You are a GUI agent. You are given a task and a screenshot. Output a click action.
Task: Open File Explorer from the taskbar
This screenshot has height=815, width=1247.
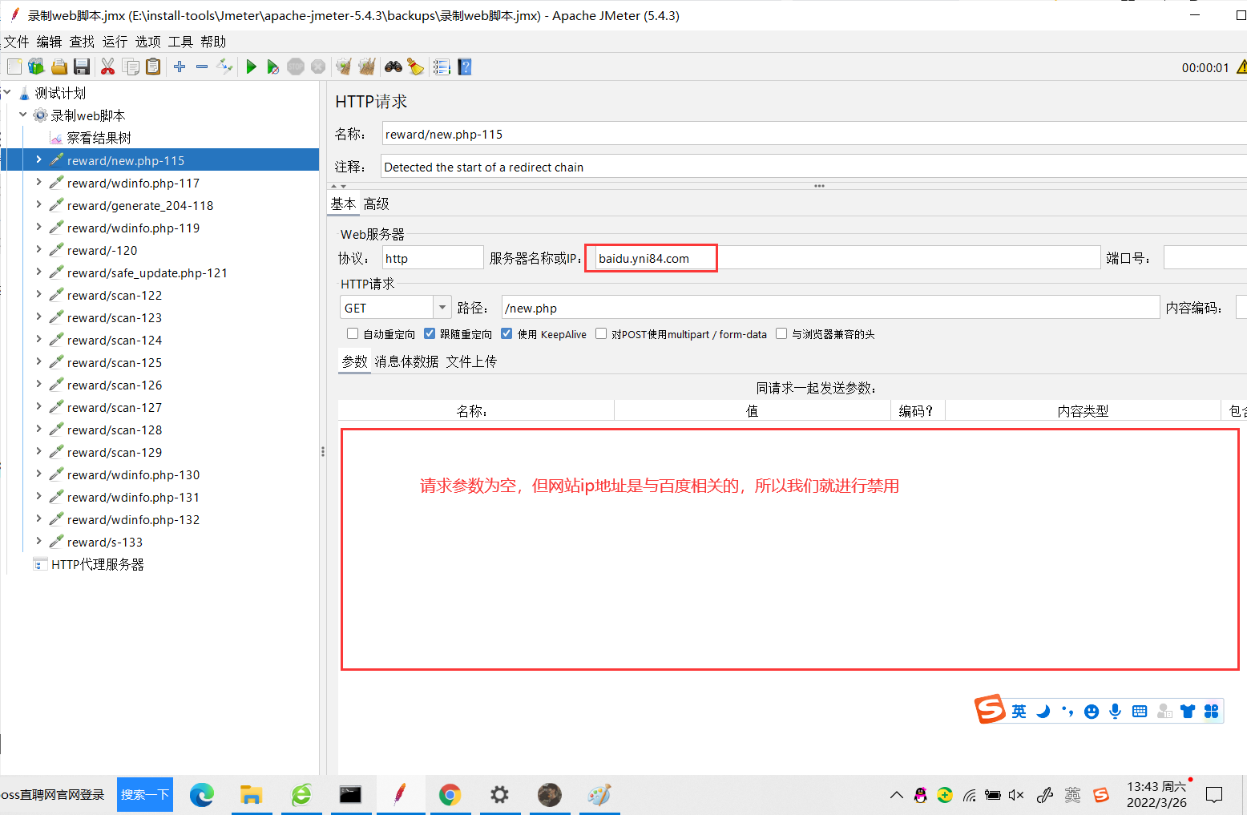[x=252, y=795]
